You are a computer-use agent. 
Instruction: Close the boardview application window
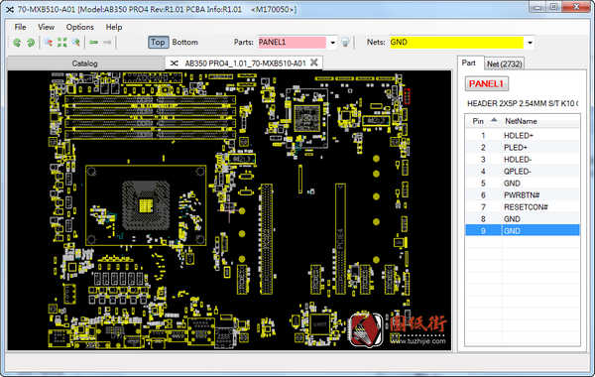[x=576, y=7]
